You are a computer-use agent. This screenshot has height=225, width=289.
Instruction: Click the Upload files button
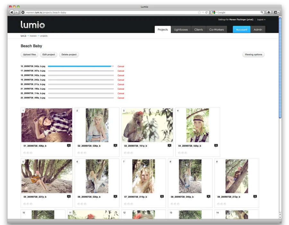click(x=29, y=55)
